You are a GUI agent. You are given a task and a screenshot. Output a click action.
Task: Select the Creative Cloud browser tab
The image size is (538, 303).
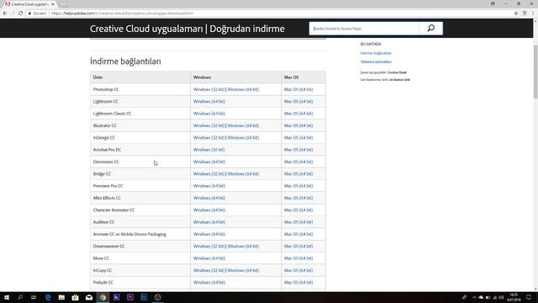[29, 4]
